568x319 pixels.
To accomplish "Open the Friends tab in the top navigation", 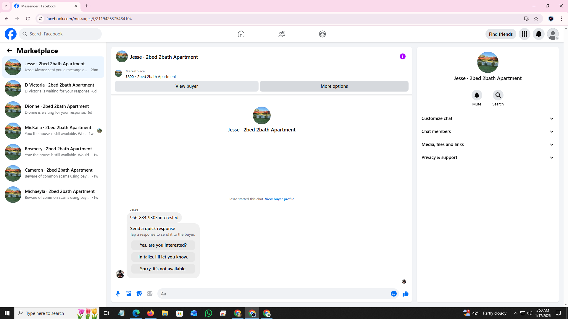I will click(x=282, y=34).
